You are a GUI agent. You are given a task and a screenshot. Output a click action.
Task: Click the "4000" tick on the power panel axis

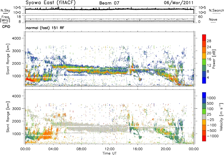point(16,38)
